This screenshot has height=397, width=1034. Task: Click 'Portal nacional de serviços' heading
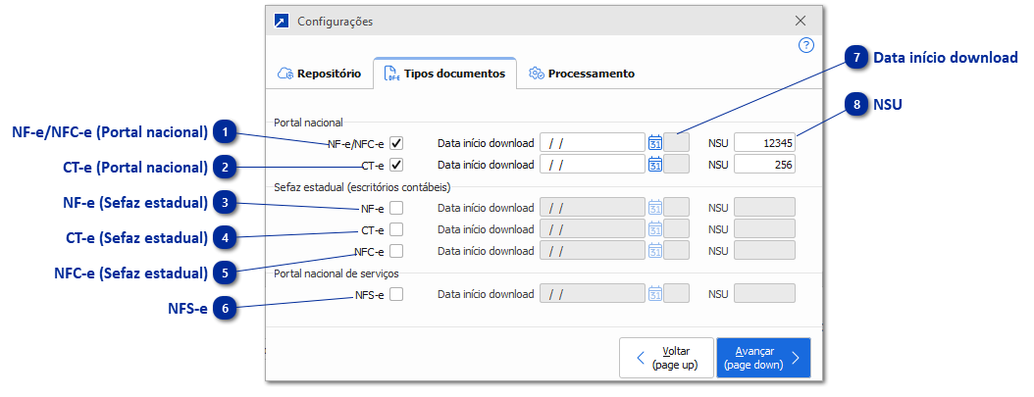336,273
